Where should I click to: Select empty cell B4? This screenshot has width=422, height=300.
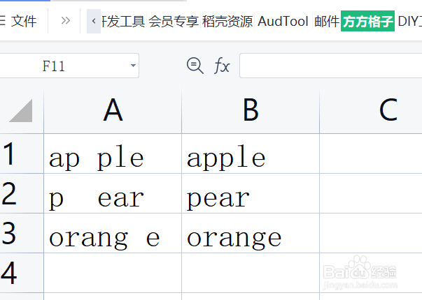(251, 273)
